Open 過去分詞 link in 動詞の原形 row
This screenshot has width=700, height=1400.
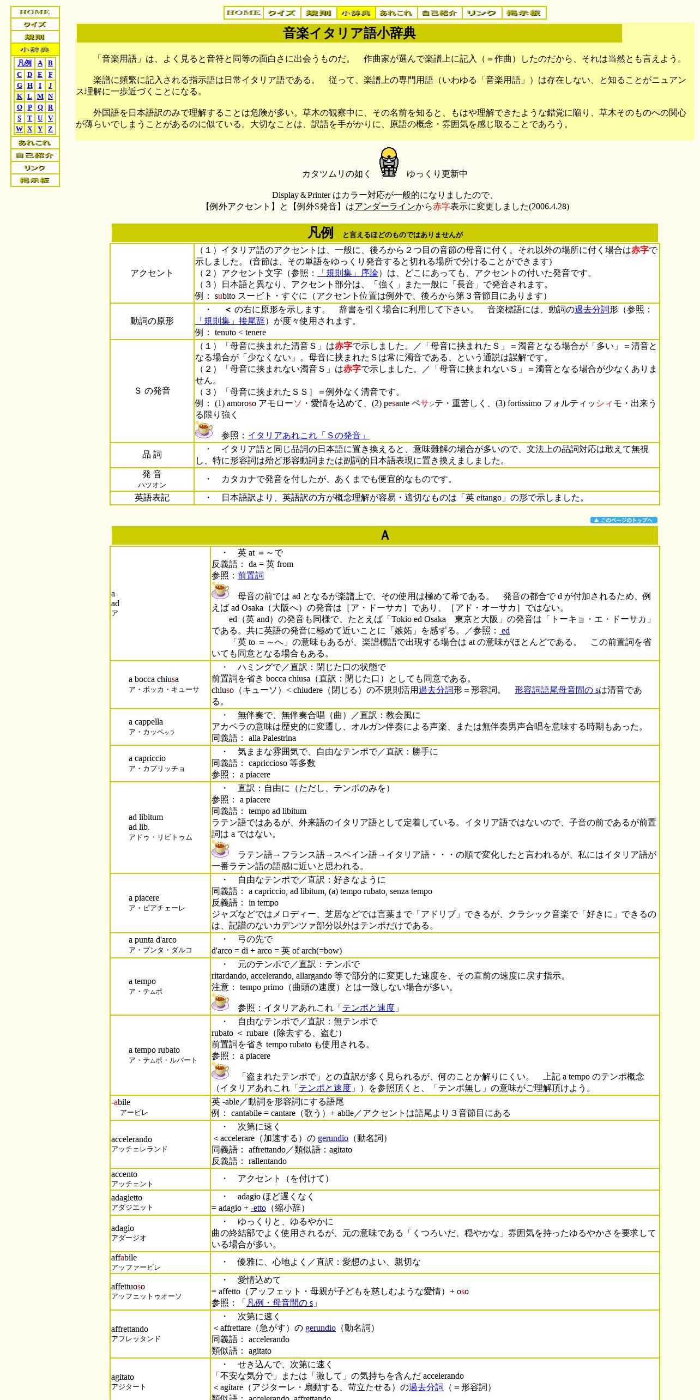point(592,310)
